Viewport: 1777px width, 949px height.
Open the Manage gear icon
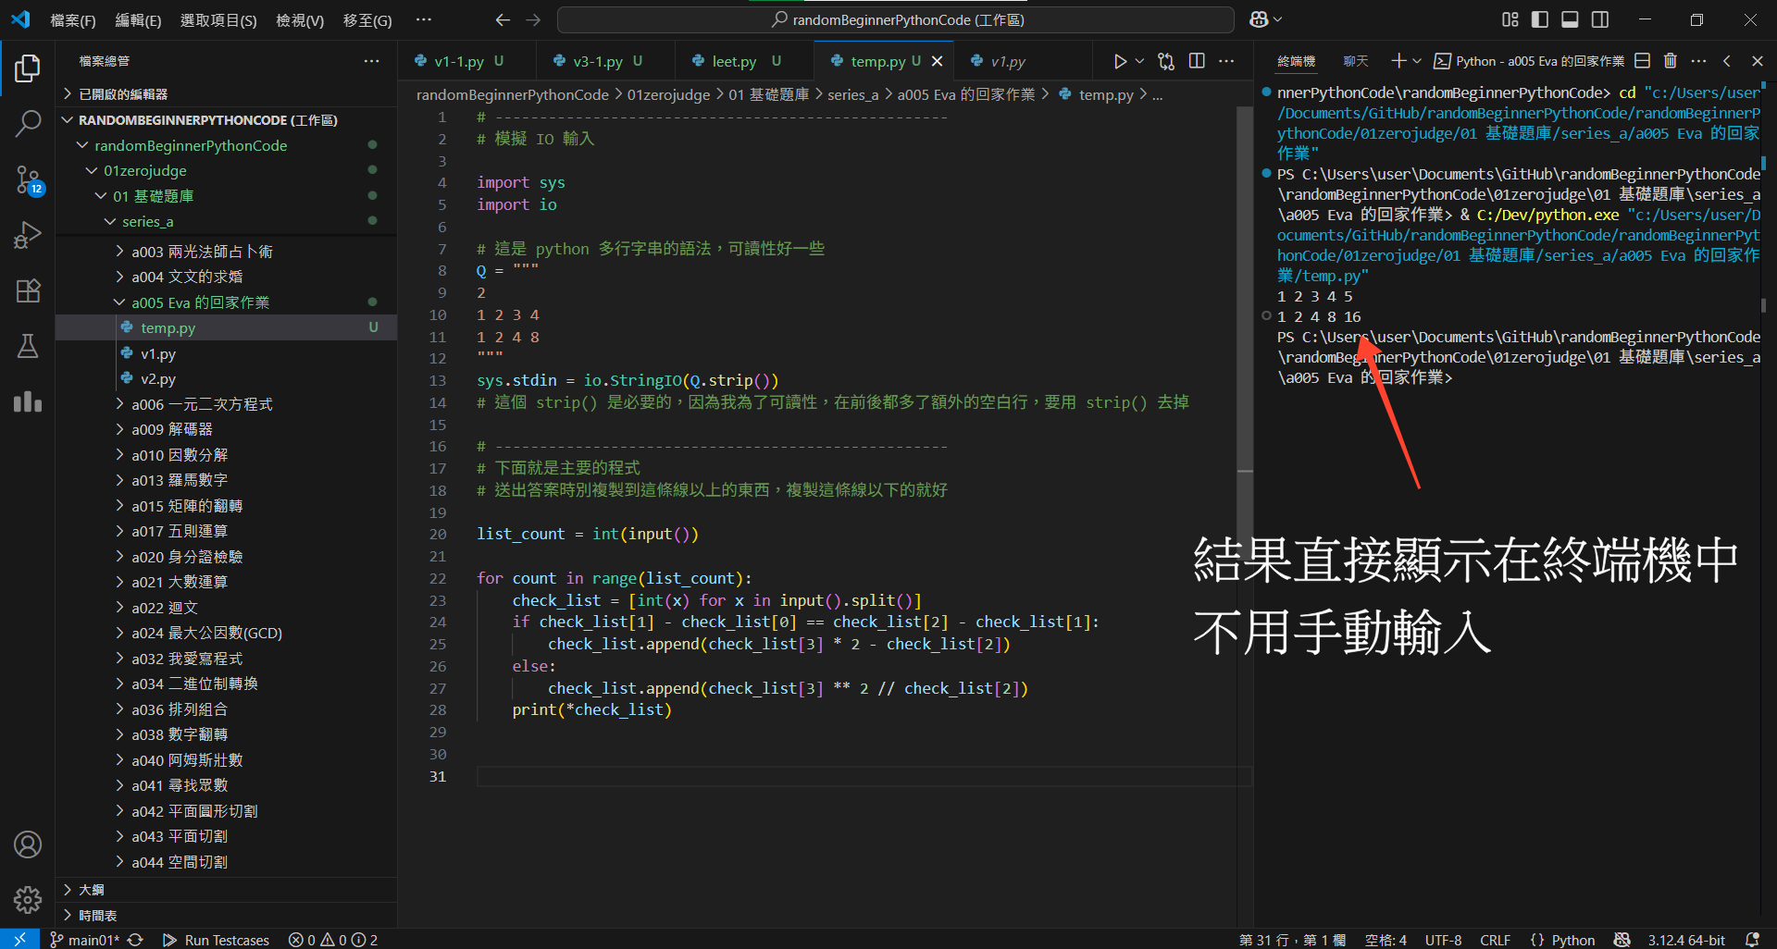click(28, 899)
